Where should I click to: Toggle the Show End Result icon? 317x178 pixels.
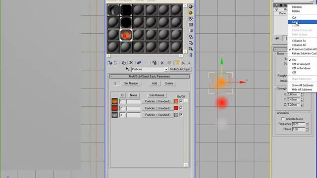click(x=177, y=63)
